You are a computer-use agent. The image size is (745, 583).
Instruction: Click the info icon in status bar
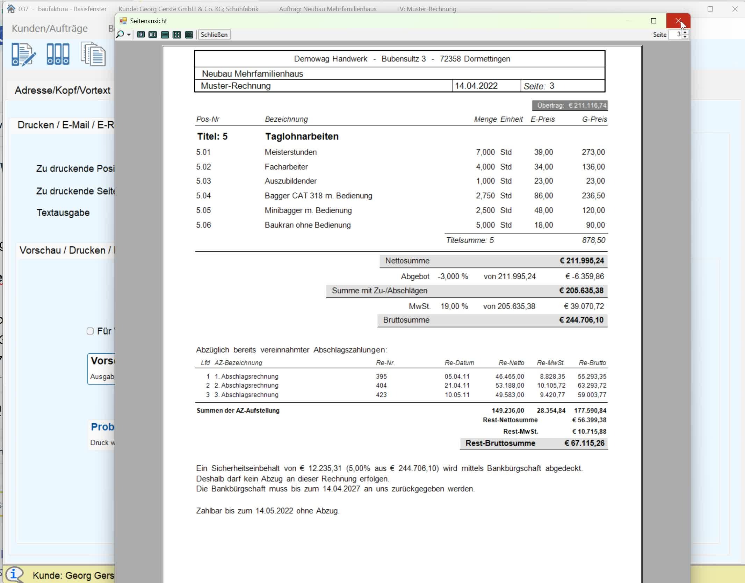[14, 574]
